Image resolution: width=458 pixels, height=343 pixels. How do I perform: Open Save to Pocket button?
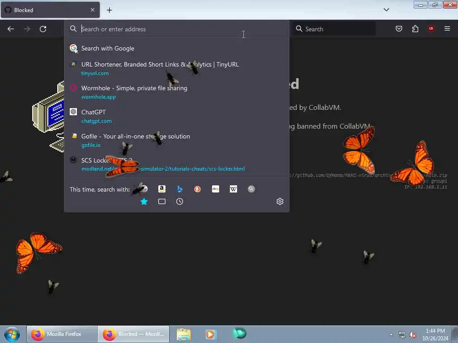399,29
